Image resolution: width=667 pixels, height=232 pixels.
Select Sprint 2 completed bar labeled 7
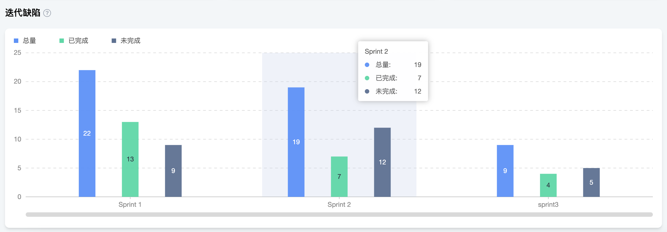pyautogui.click(x=339, y=177)
